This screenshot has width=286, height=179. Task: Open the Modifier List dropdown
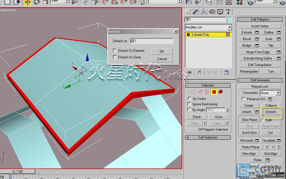pos(230,27)
